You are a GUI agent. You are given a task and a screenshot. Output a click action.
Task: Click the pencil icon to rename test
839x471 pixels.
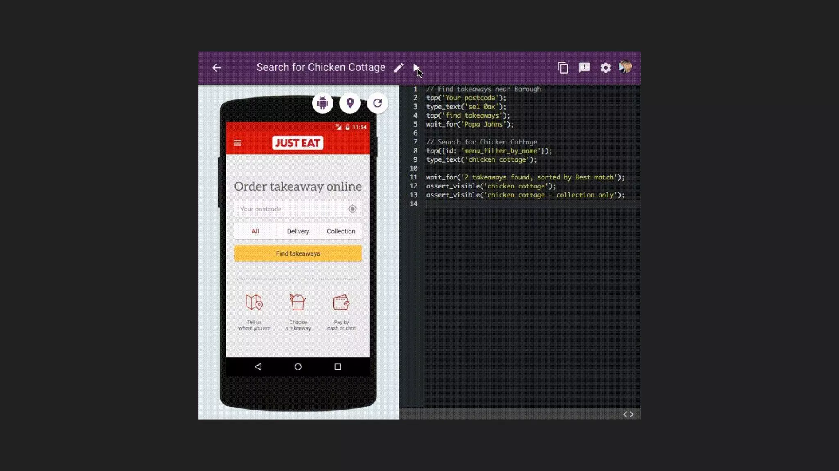pos(398,68)
